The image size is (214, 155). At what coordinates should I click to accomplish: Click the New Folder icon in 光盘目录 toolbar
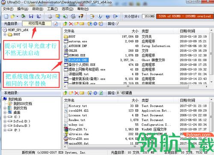pyautogui.click(x=77, y=23)
